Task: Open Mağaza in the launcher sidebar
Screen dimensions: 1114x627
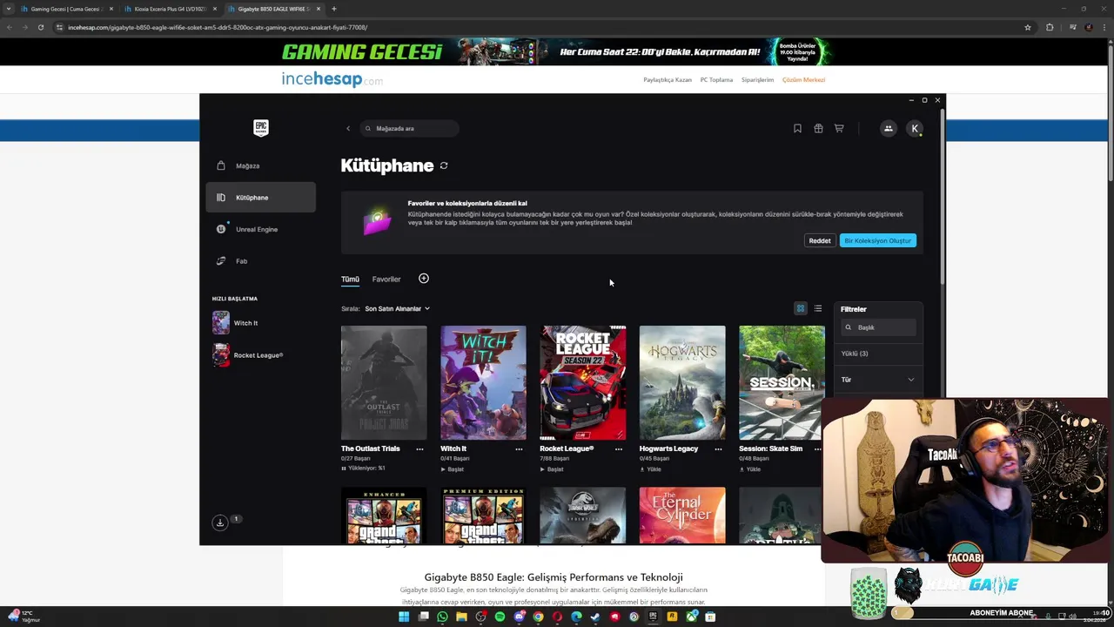Action: pyautogui.click(x=261, y=165)
